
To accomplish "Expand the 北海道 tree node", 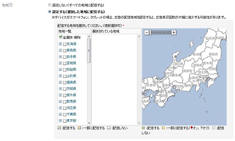I will click(x=60, y=44).
